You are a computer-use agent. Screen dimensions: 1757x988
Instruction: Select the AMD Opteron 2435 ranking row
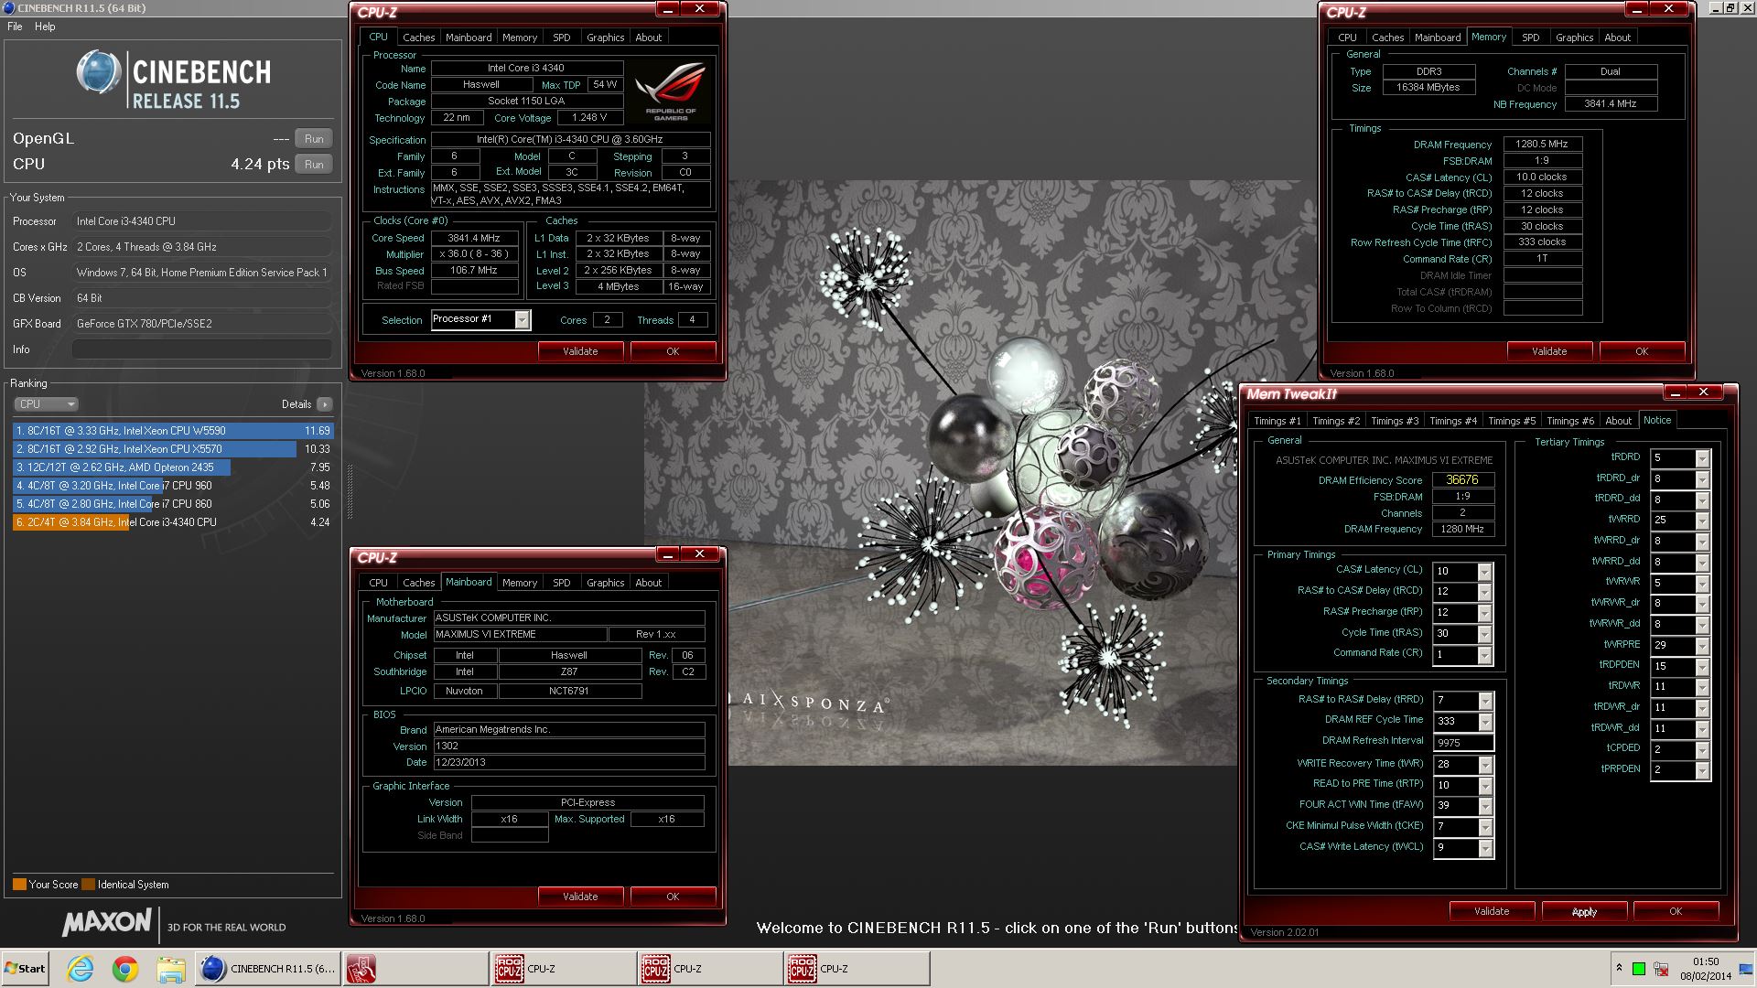(173, 467)
